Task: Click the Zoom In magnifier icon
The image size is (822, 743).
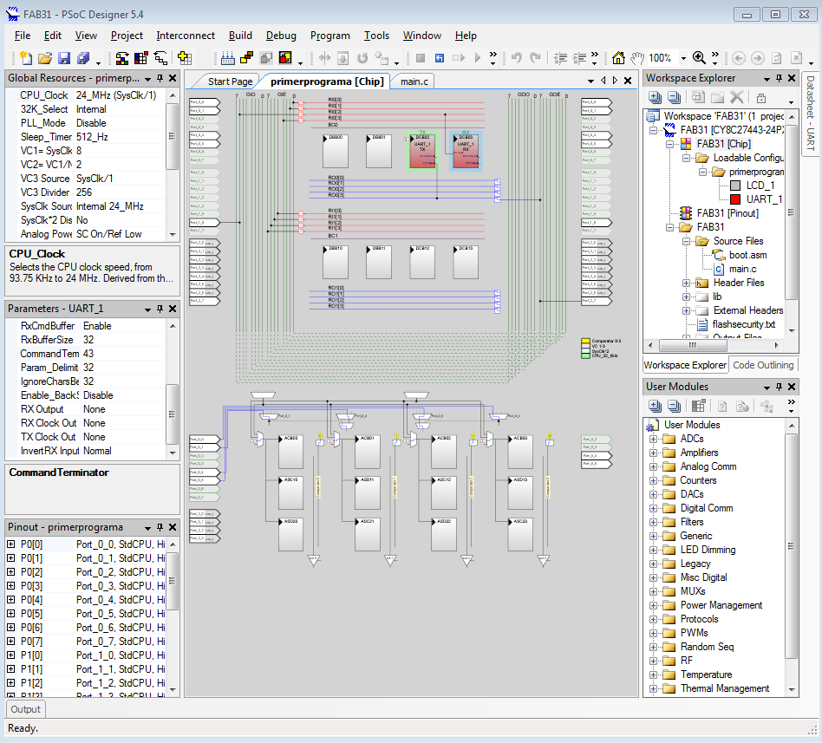Action: click(699, 58)
